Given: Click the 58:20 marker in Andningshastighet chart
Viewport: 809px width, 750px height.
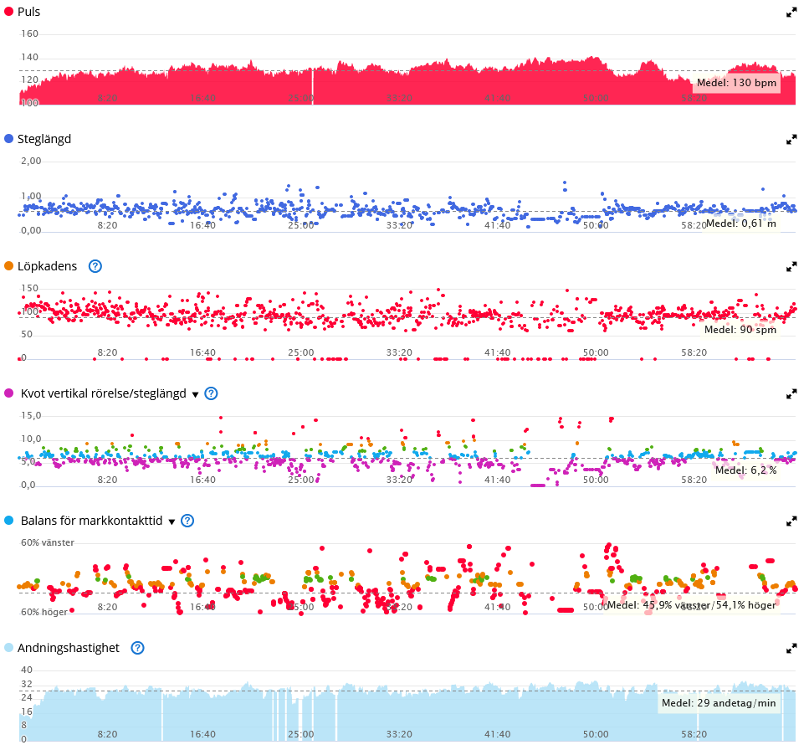Looking at the screenshot, I should [x=694, y=734].
